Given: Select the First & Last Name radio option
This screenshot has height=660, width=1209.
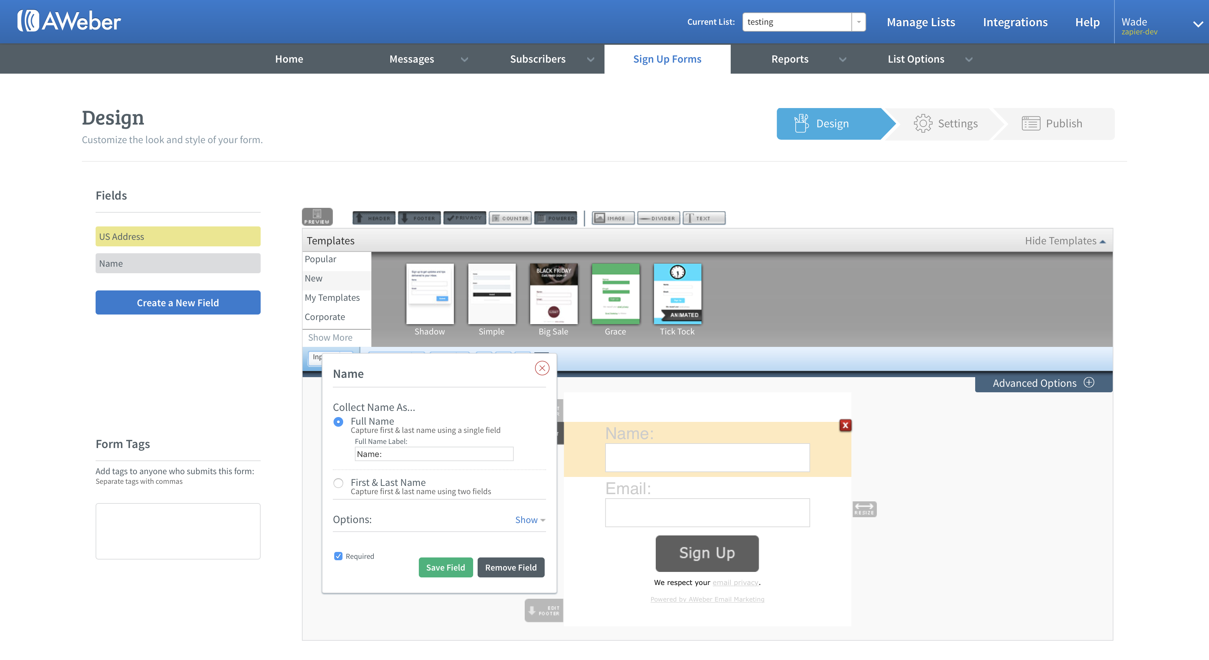Looking at the screenshot, I should (x=338, y=483).
